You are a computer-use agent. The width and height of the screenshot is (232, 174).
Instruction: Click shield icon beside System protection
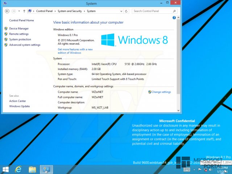point(6,40)
